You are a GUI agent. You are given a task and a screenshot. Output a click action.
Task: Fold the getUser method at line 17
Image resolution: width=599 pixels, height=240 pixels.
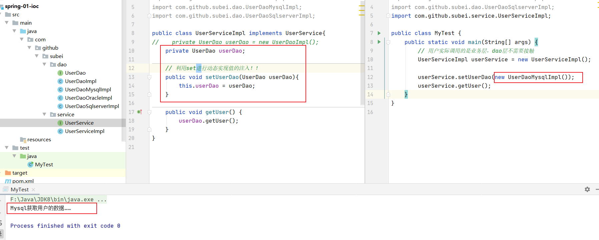tap(149, 112)
